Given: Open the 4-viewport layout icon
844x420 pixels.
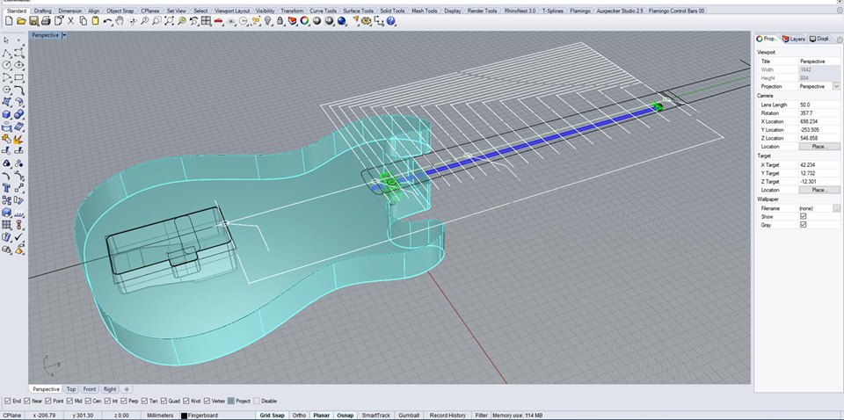Looking at the screenshot, I should click(206, 20).
